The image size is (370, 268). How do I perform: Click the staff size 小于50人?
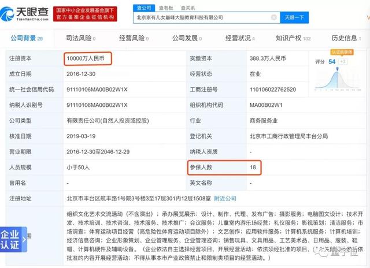click(x=78, y=167)
